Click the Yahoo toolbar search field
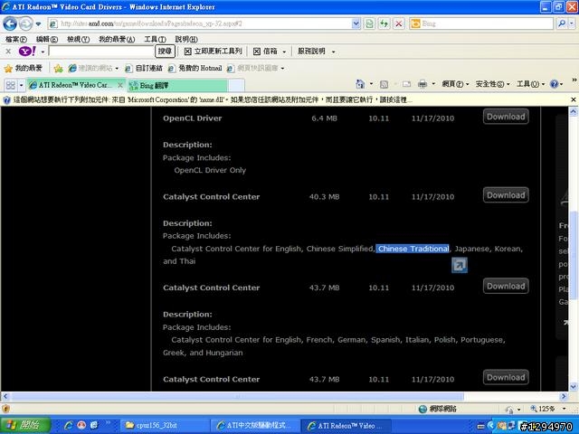The image size is (579, 434). click(101, 51)
